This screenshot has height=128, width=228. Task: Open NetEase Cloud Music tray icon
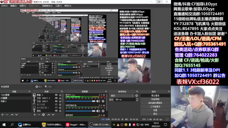(x=134, y=125)
